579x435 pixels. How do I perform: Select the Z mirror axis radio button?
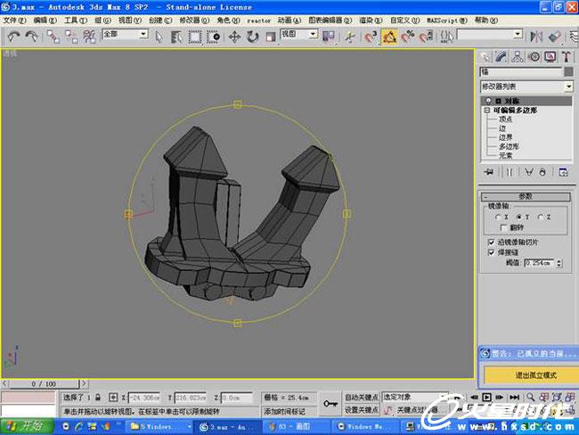540,217
